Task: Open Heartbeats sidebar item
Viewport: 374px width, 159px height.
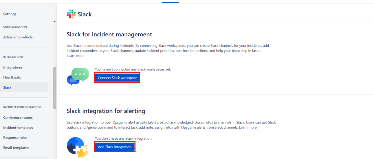Action: (12, 77)
